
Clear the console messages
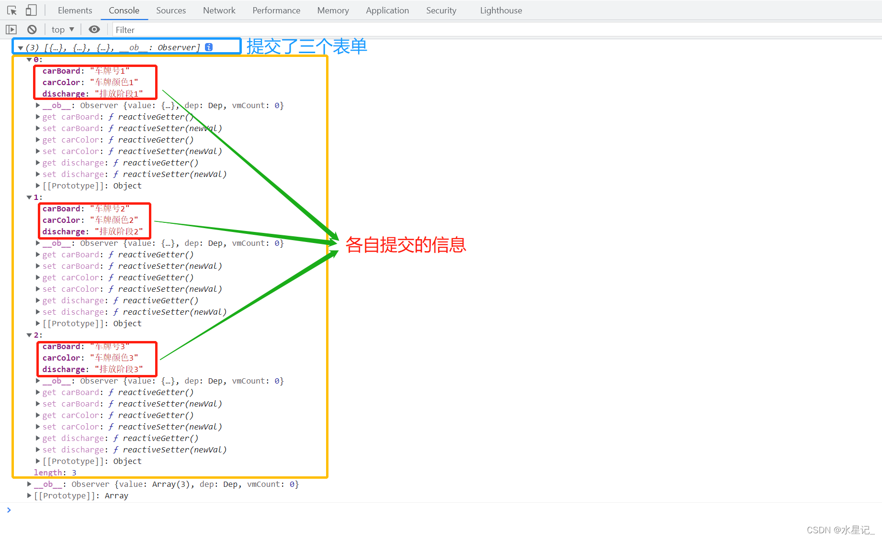32,29
